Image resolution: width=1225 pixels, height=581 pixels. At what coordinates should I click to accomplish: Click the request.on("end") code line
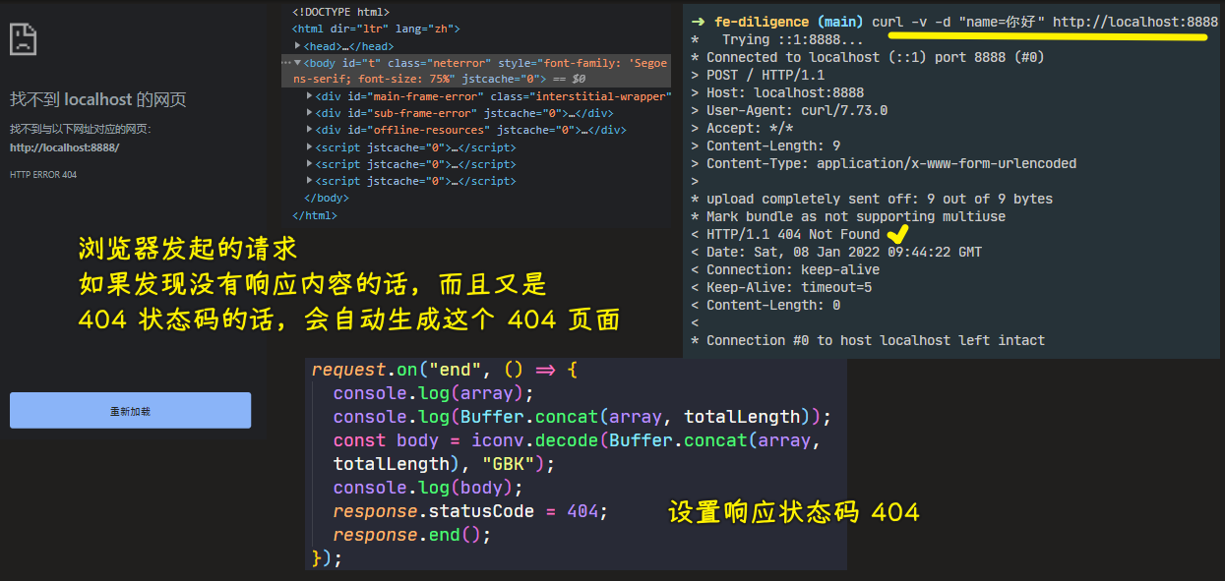coord(445,370)
